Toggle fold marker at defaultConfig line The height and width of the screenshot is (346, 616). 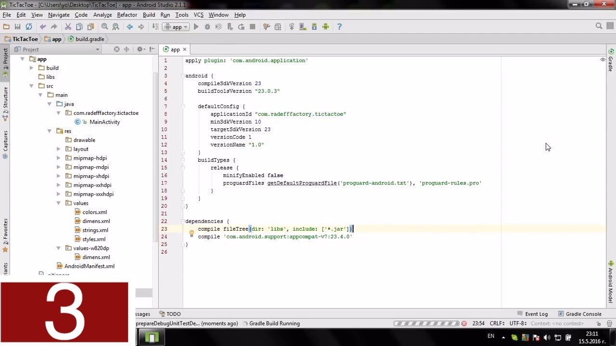pyautogui.click(x=183, y=107)
